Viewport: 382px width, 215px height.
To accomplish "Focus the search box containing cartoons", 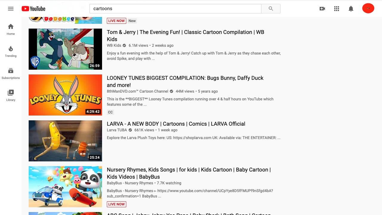I will point(175,9).
